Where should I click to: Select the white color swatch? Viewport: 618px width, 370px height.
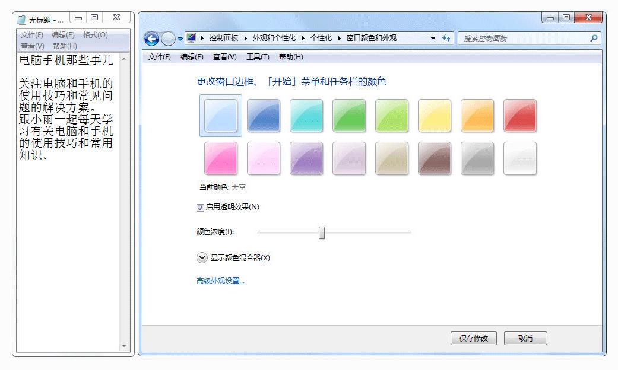pos(520,158)
